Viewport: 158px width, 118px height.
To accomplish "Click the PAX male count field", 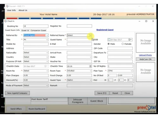I will pos(110,80).
